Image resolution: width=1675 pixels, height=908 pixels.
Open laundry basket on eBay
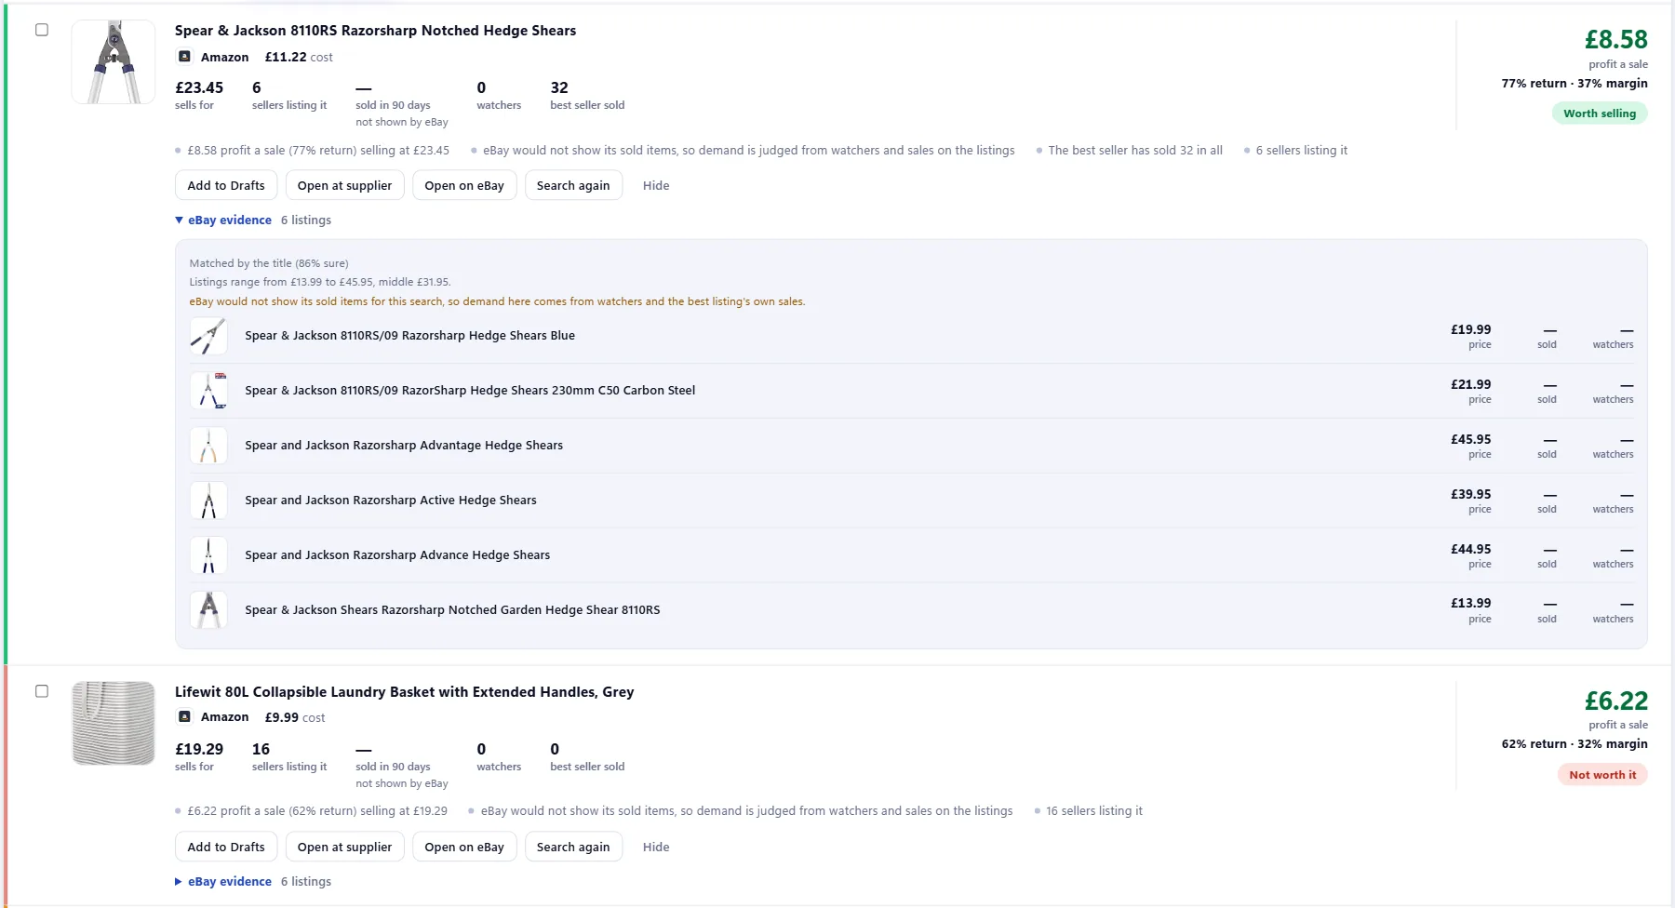click(464, 848)
